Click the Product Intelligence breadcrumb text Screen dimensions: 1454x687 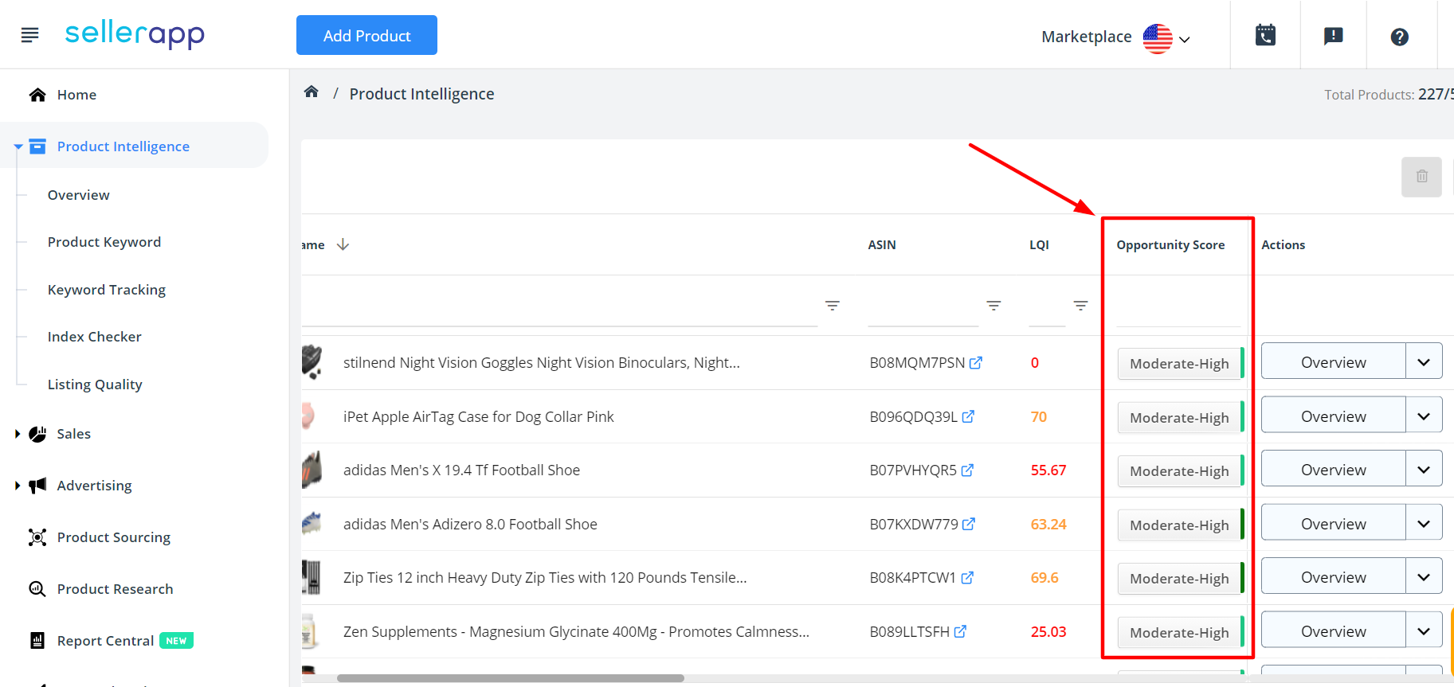click(421, 94)
